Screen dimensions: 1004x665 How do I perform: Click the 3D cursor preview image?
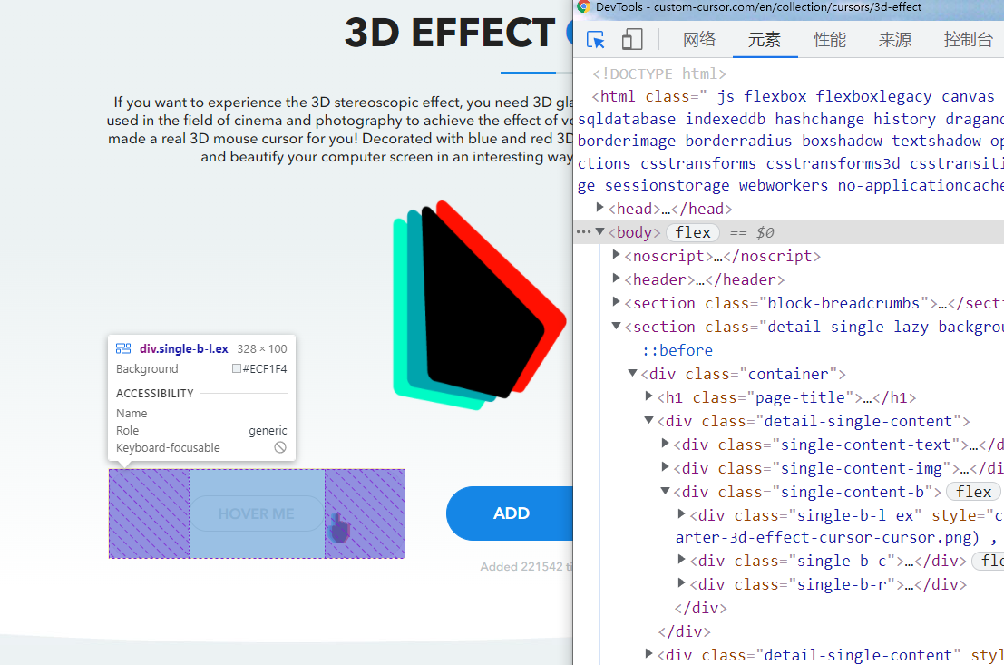click(479, 305)
